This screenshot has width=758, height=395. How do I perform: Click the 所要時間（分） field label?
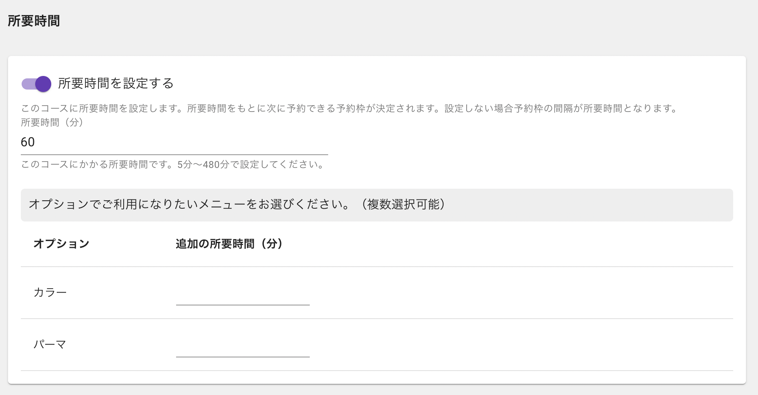point(52,122)
